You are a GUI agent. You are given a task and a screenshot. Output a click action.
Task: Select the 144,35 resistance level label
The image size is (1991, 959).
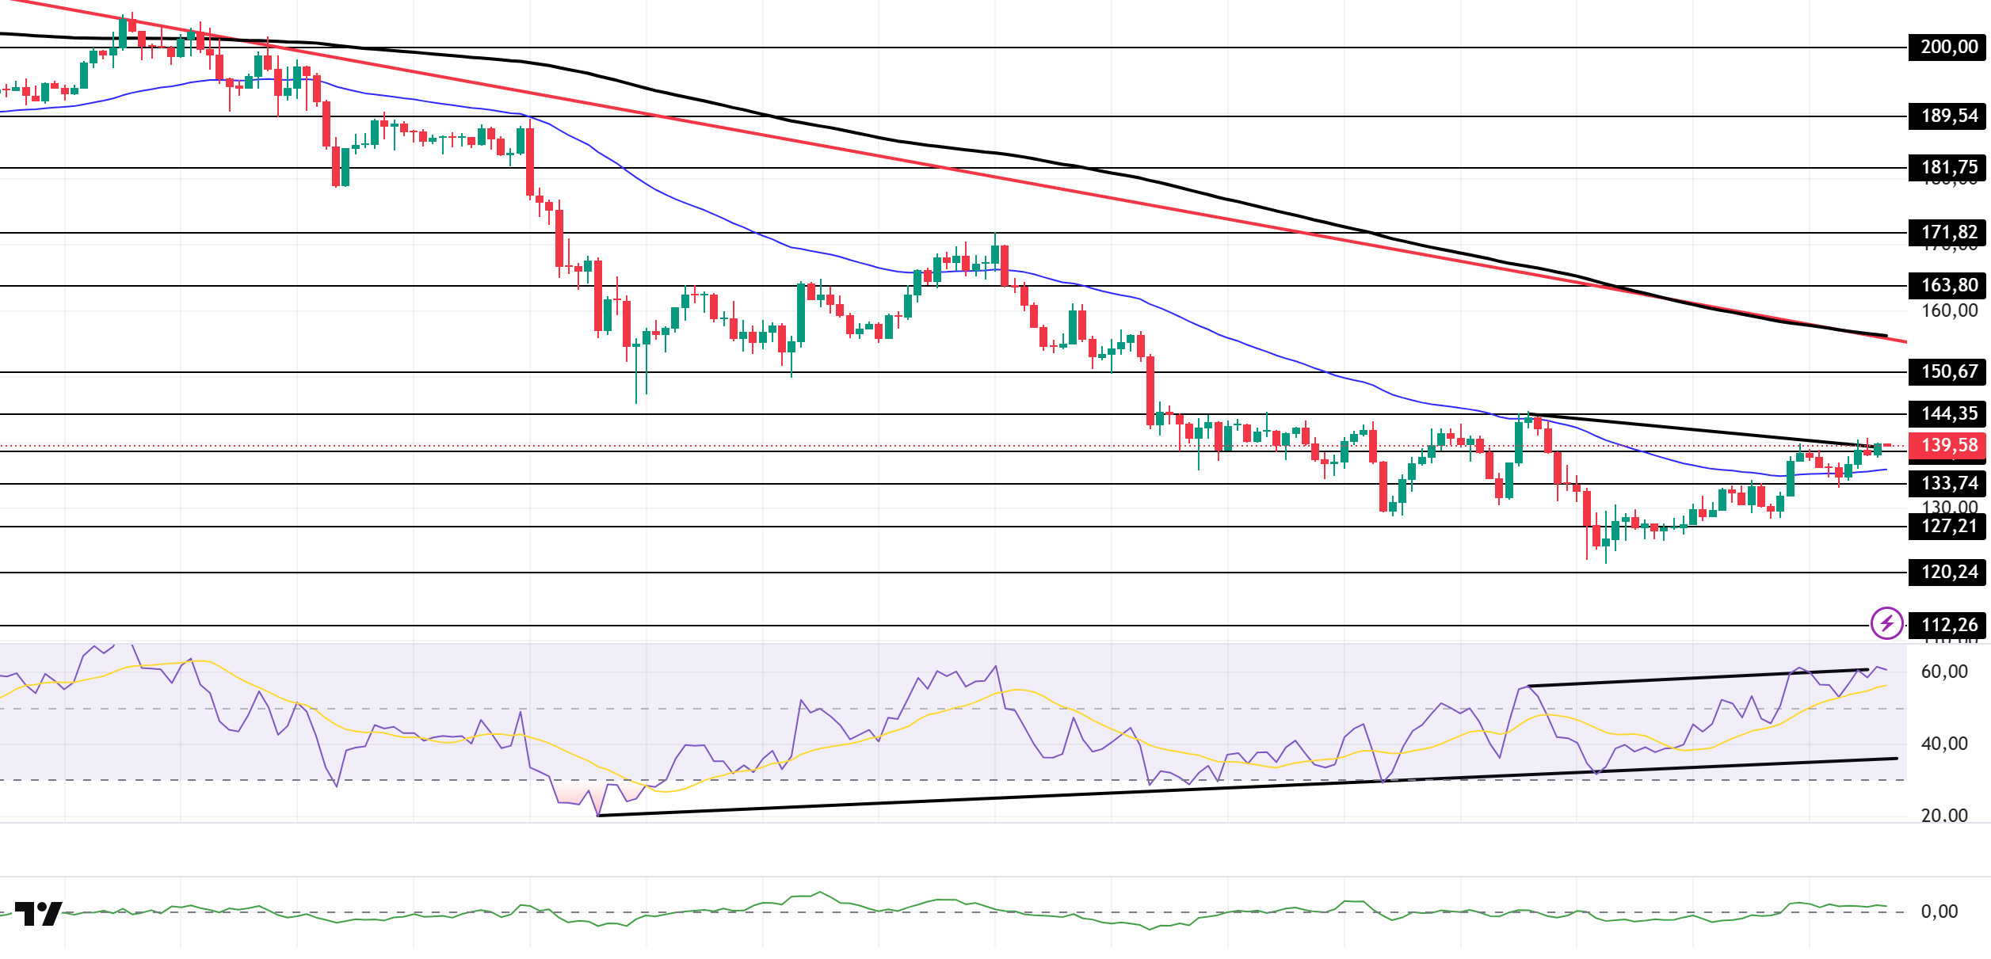(x=1948, y=414)
